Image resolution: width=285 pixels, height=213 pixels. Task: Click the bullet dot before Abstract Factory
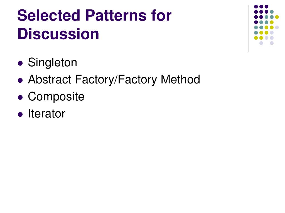[x=20, y=80]
